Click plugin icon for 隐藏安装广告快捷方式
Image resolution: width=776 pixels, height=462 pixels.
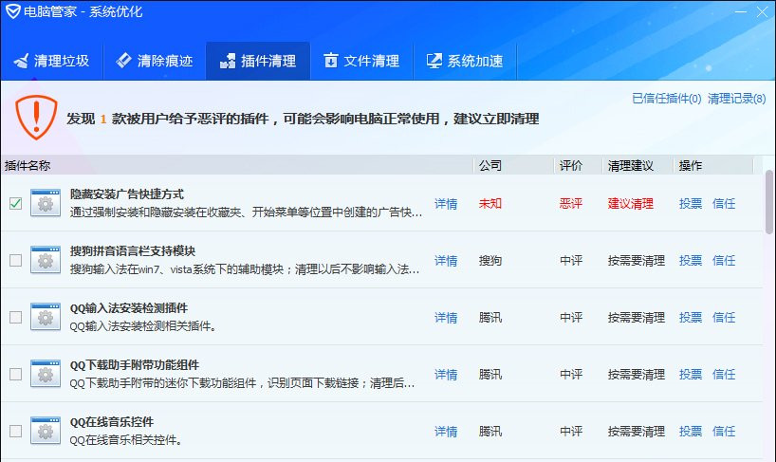tap(45, 203)
